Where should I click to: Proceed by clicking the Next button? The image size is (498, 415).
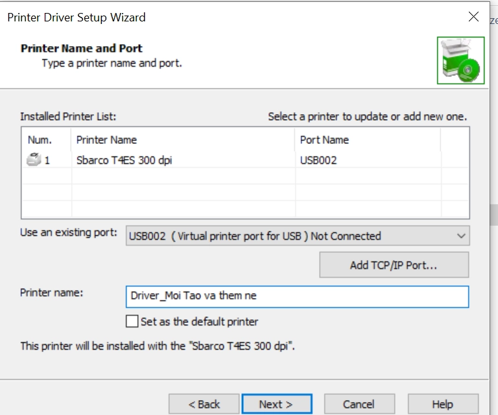(276, 404)
